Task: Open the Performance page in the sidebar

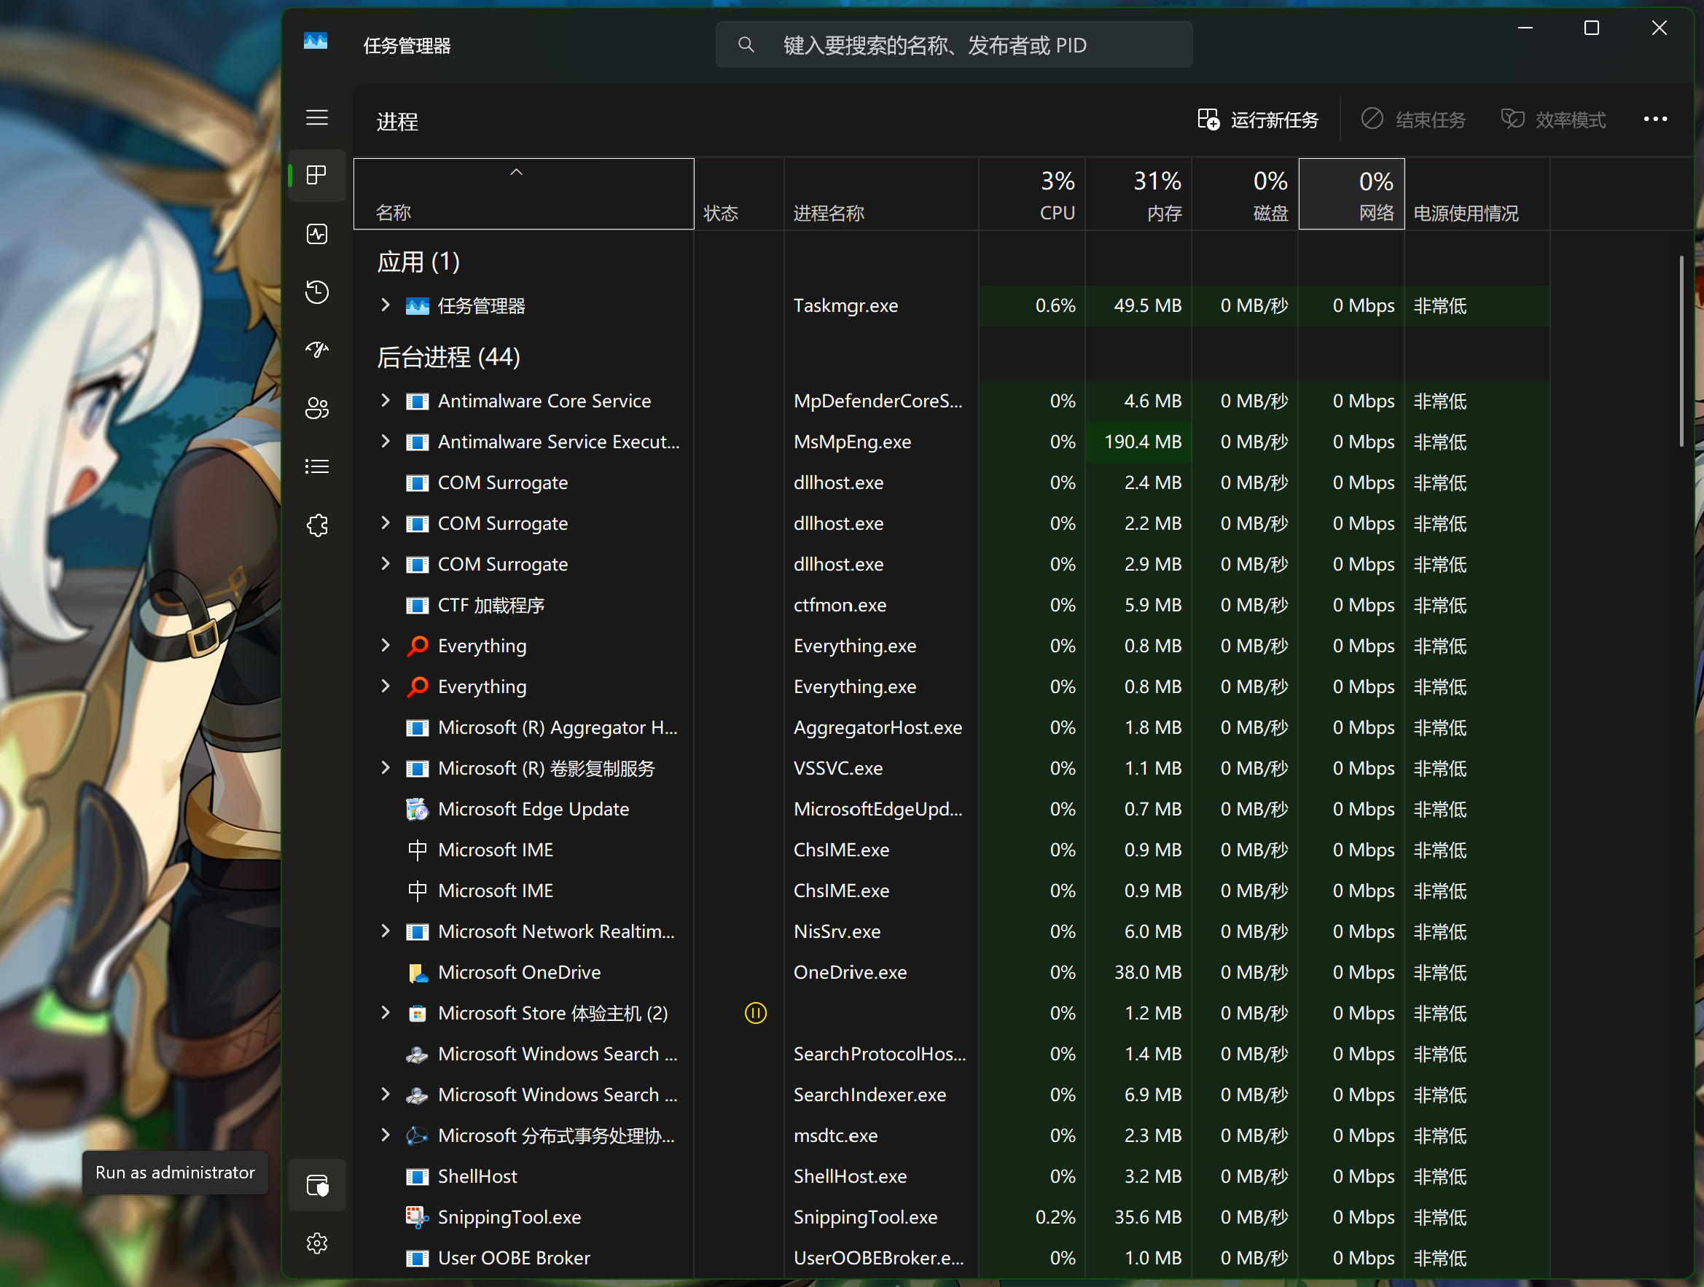Action: click(316, 234)
